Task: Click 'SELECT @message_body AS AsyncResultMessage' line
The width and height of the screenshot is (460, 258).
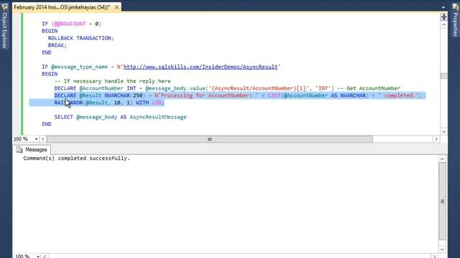Action: 120,117
